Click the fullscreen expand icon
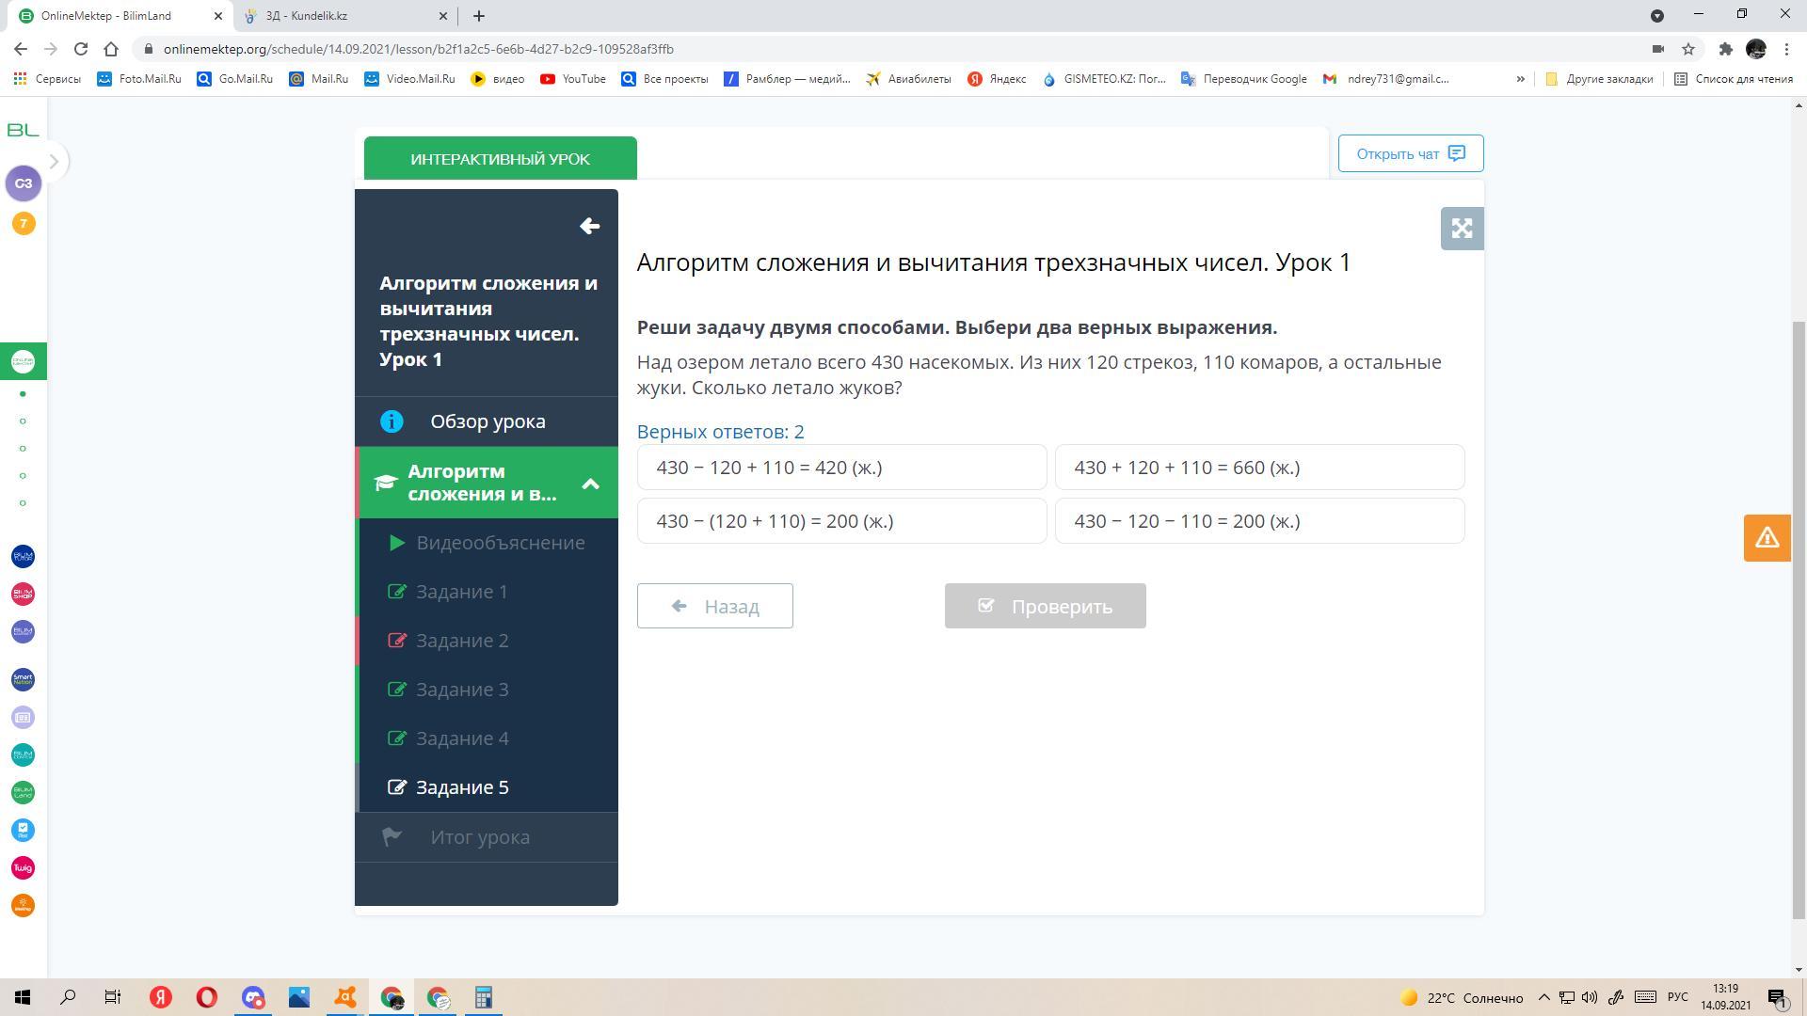 [1462, 229]
